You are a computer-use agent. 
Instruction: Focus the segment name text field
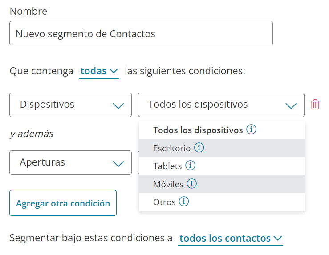pyautogui.click(x=141, y=33)
